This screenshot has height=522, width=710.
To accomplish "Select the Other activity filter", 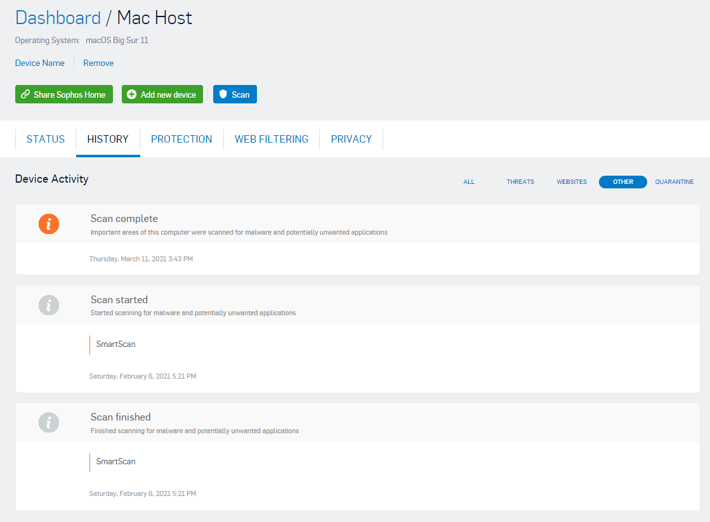I will 622,182.
